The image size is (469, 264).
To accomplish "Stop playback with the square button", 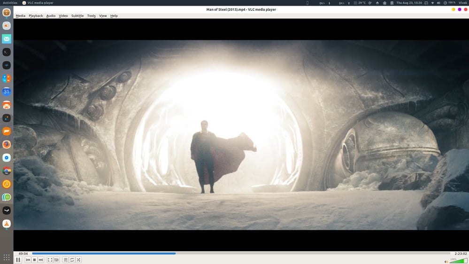I will pos(34,260).
